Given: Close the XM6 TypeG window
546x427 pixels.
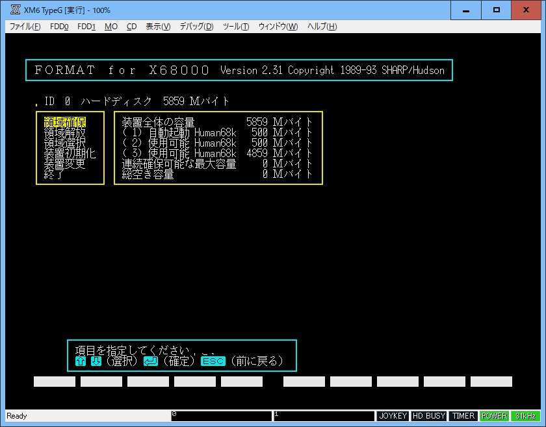Looking at the screenshot, I should (x=526, y=10).
